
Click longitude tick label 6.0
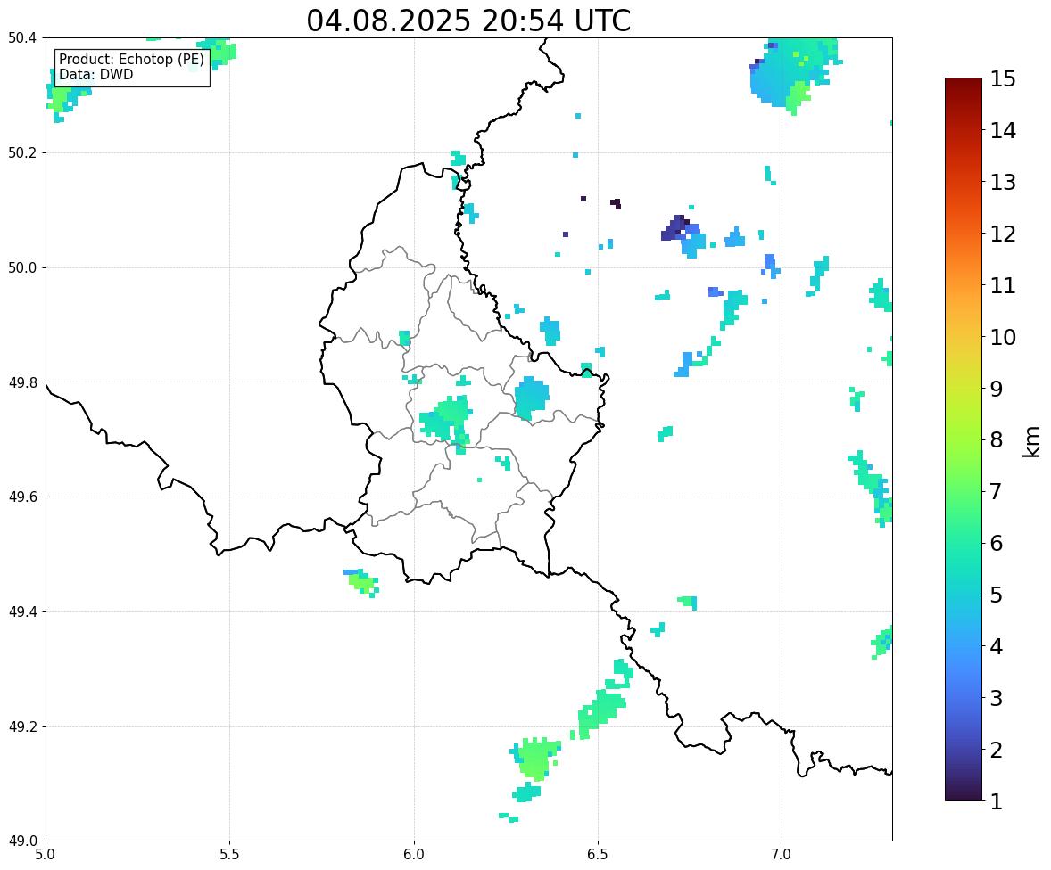(414, 855)
